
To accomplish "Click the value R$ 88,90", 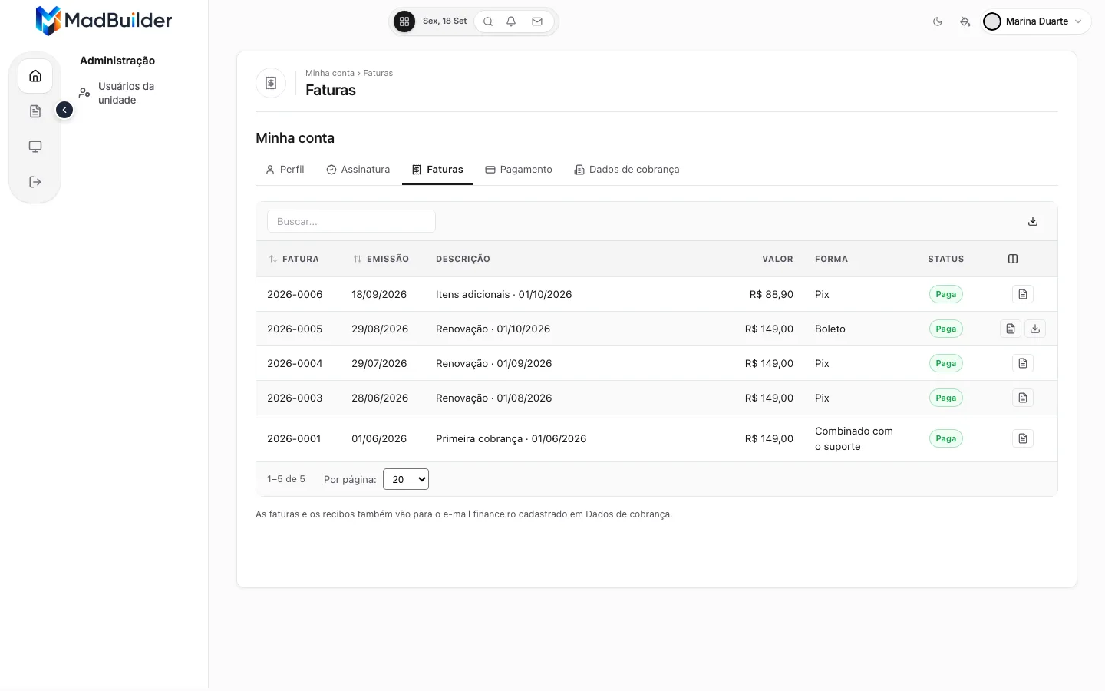I will point(771,294).
